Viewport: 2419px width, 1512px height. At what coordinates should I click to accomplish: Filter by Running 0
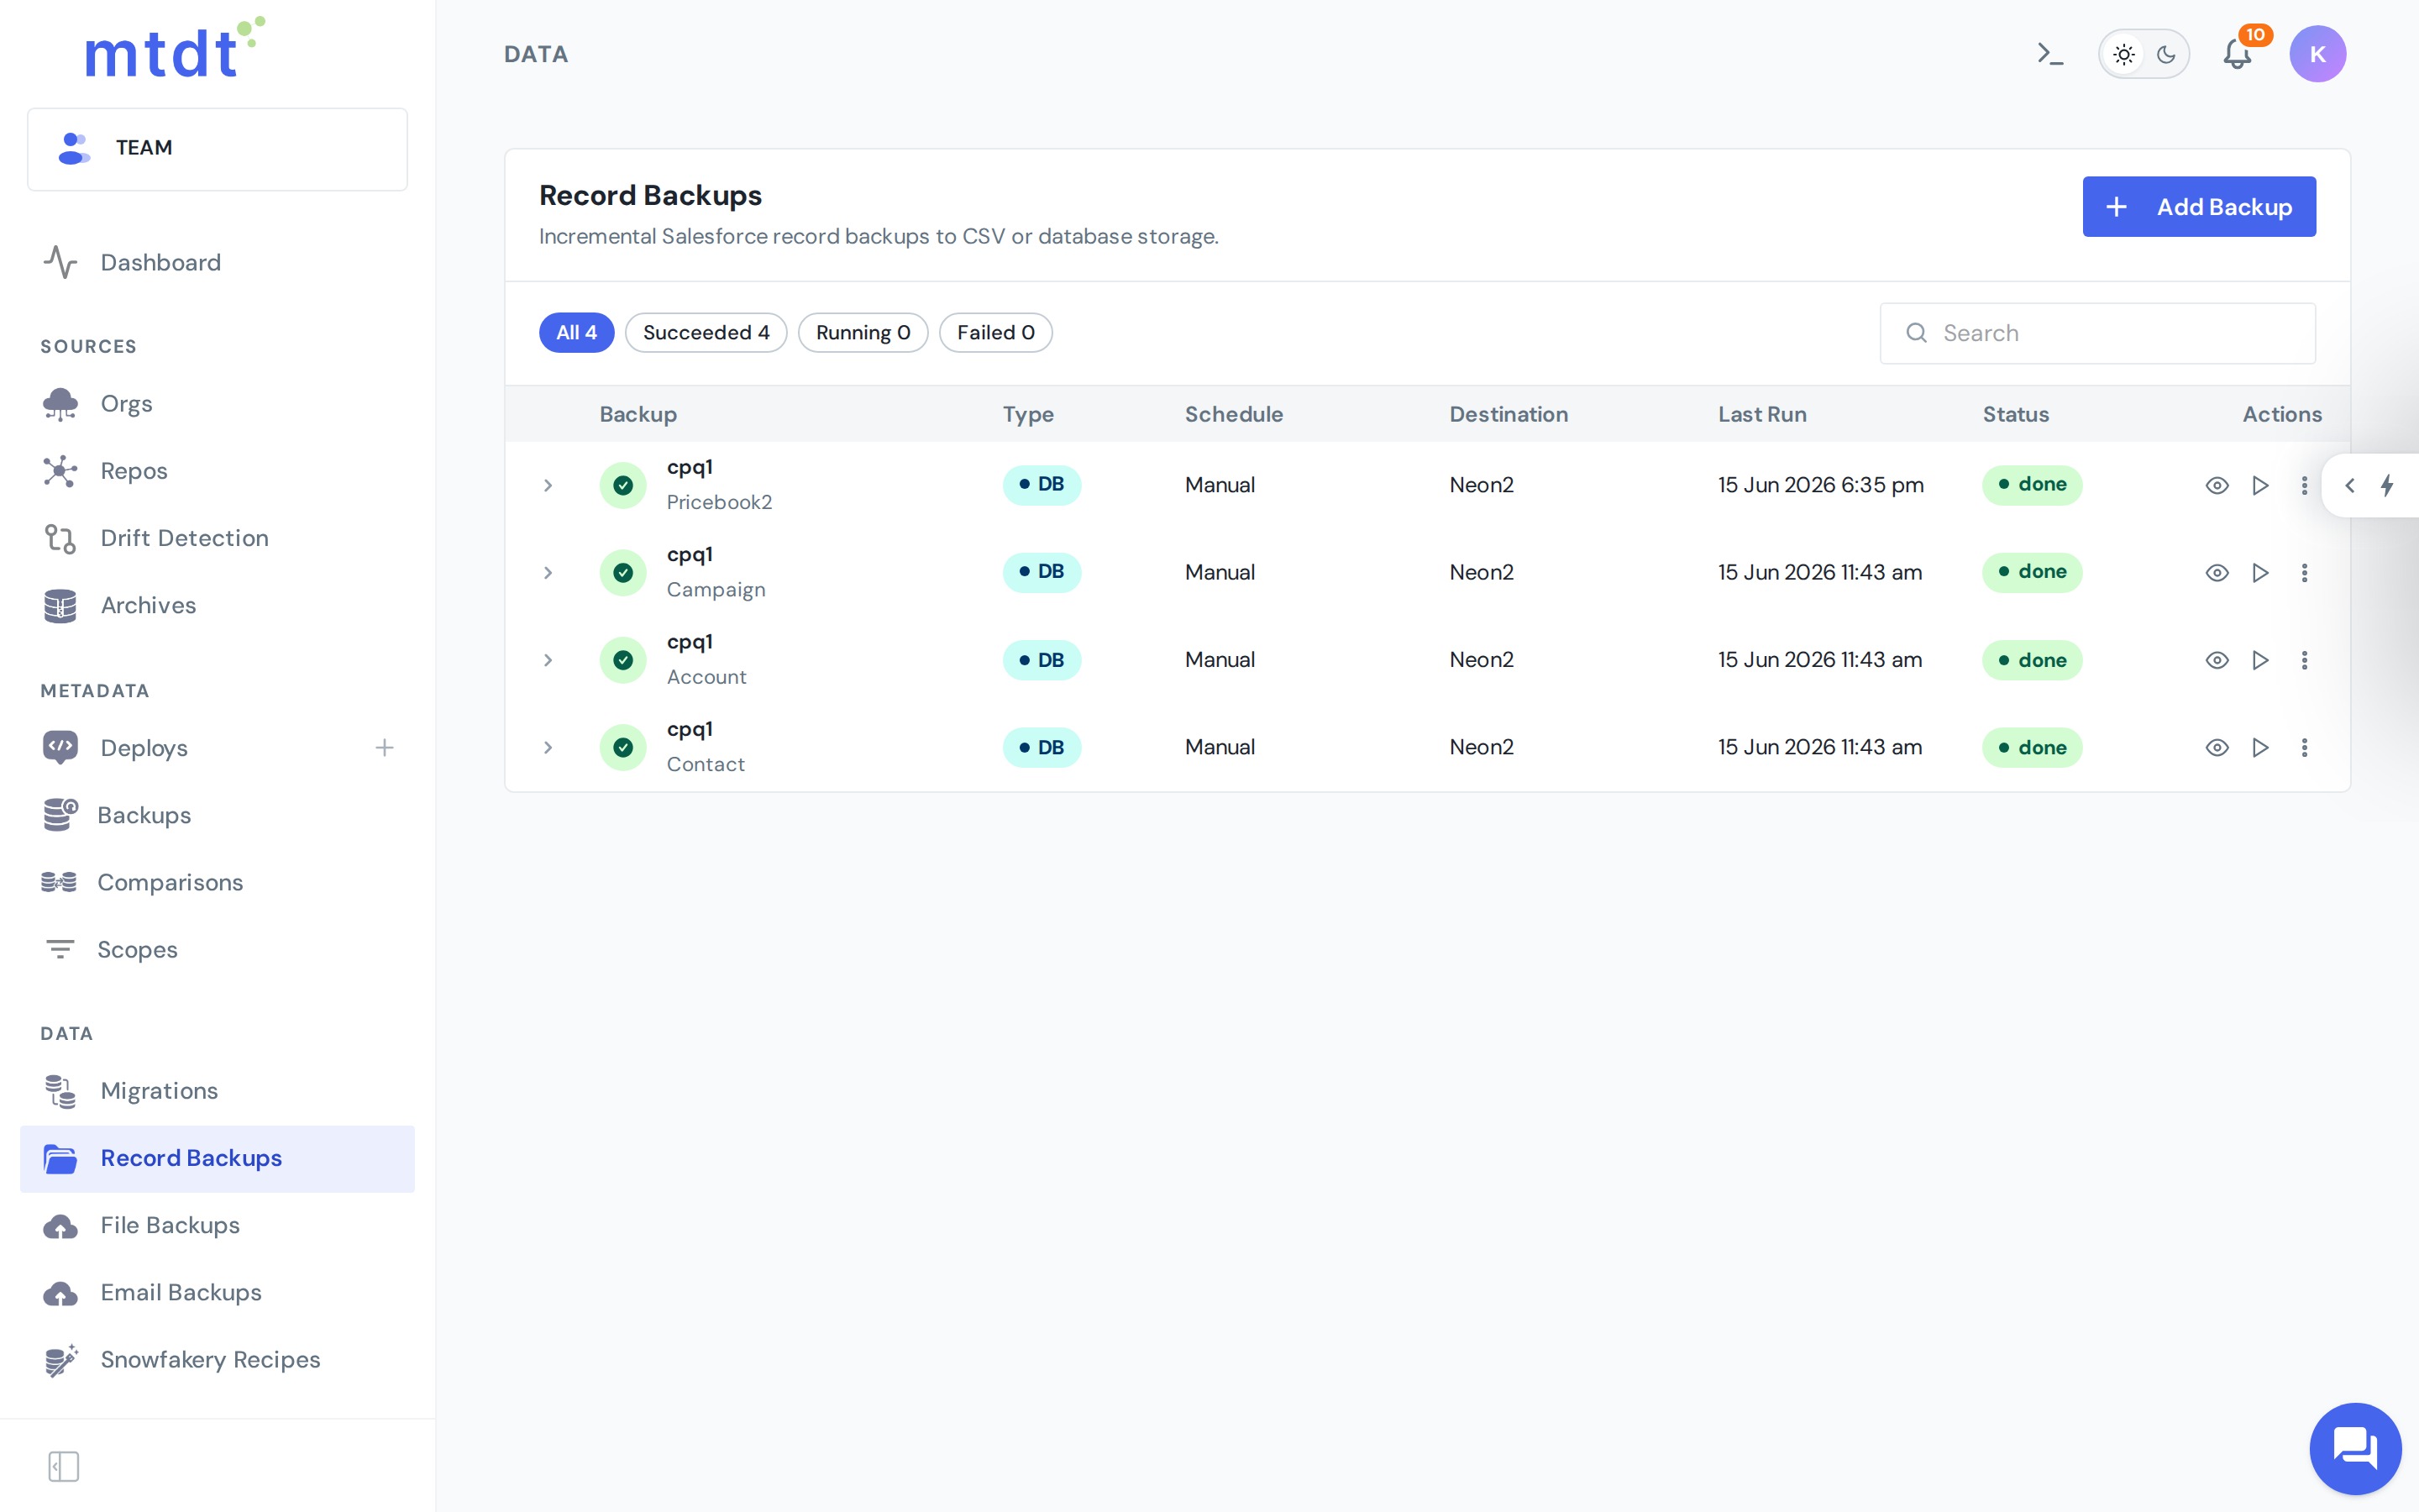[863, 333]
